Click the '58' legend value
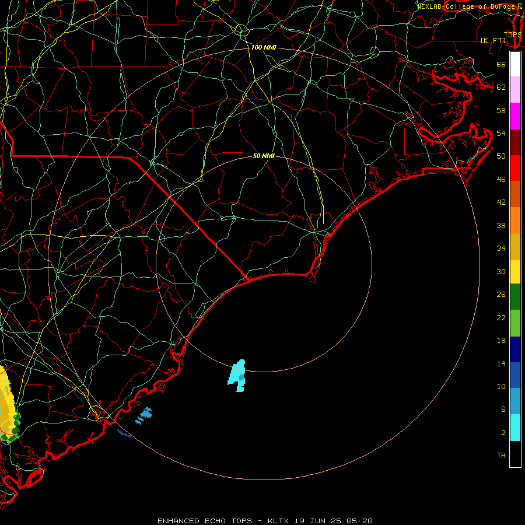 pos(501,110)
